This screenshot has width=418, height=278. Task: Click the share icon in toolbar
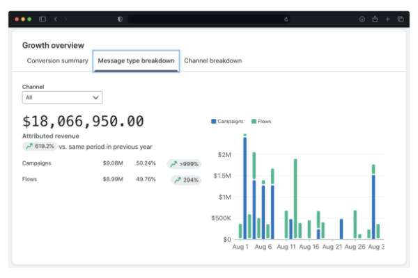(x=376, y=19)
